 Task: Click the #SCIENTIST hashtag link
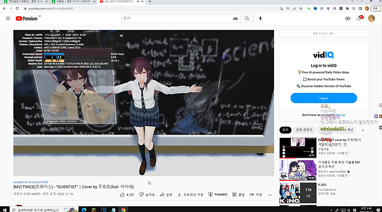click(x=21, y=182)
